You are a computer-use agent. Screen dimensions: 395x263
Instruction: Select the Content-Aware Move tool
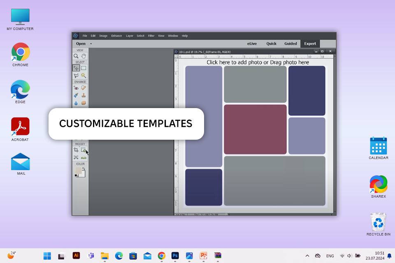pos(76,157)
